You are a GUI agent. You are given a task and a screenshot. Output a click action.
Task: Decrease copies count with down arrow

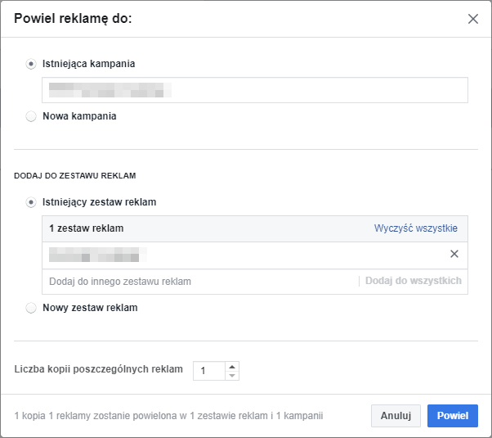232,376
